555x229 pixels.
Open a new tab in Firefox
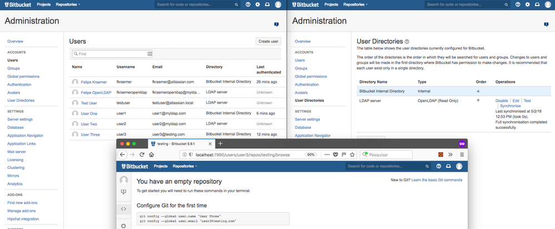(220, 144)
